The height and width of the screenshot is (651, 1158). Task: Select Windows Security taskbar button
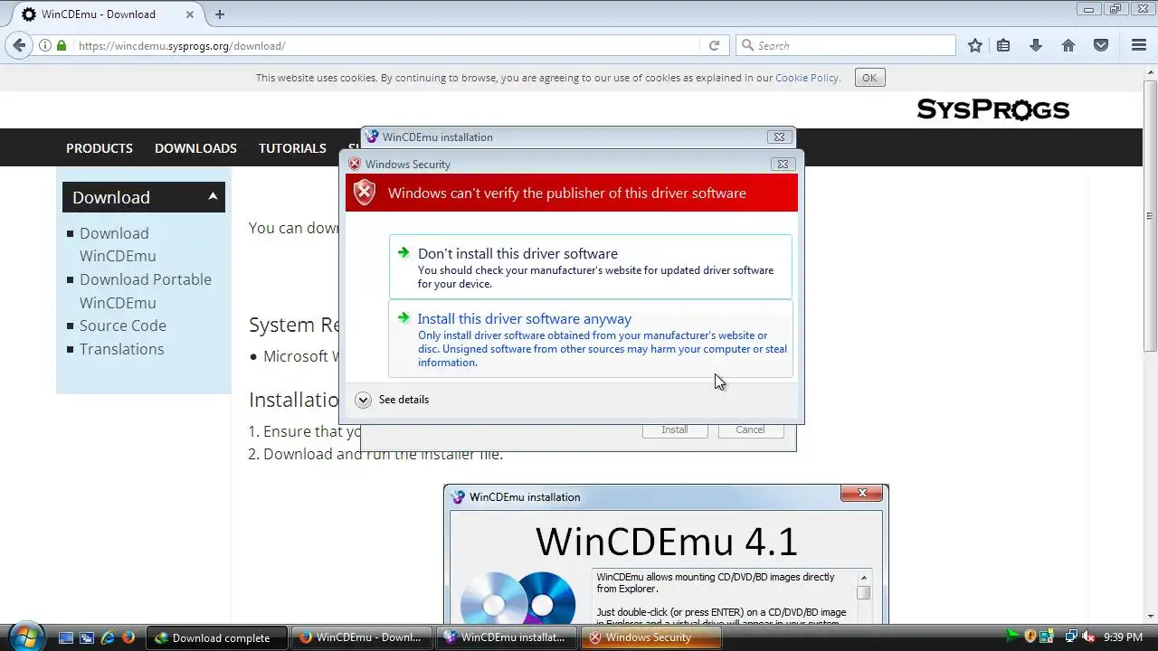[651, 637]
